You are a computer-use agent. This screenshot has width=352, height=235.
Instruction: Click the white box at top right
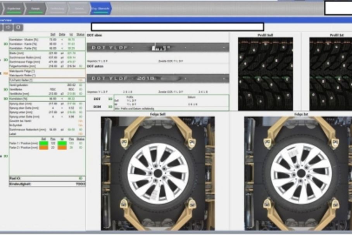[x=338, y=8]
